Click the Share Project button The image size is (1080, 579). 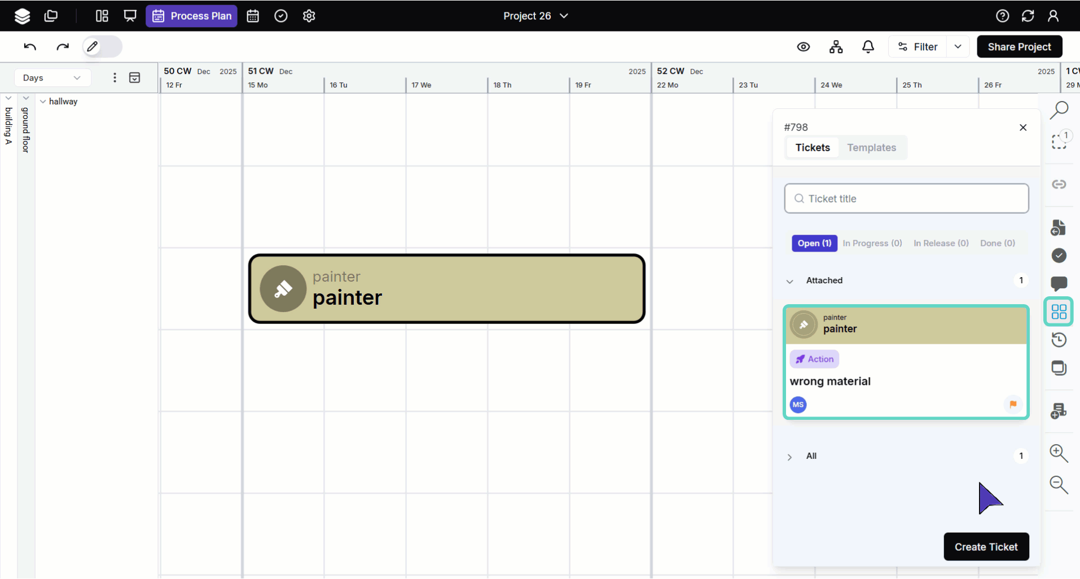(1019, 47)
